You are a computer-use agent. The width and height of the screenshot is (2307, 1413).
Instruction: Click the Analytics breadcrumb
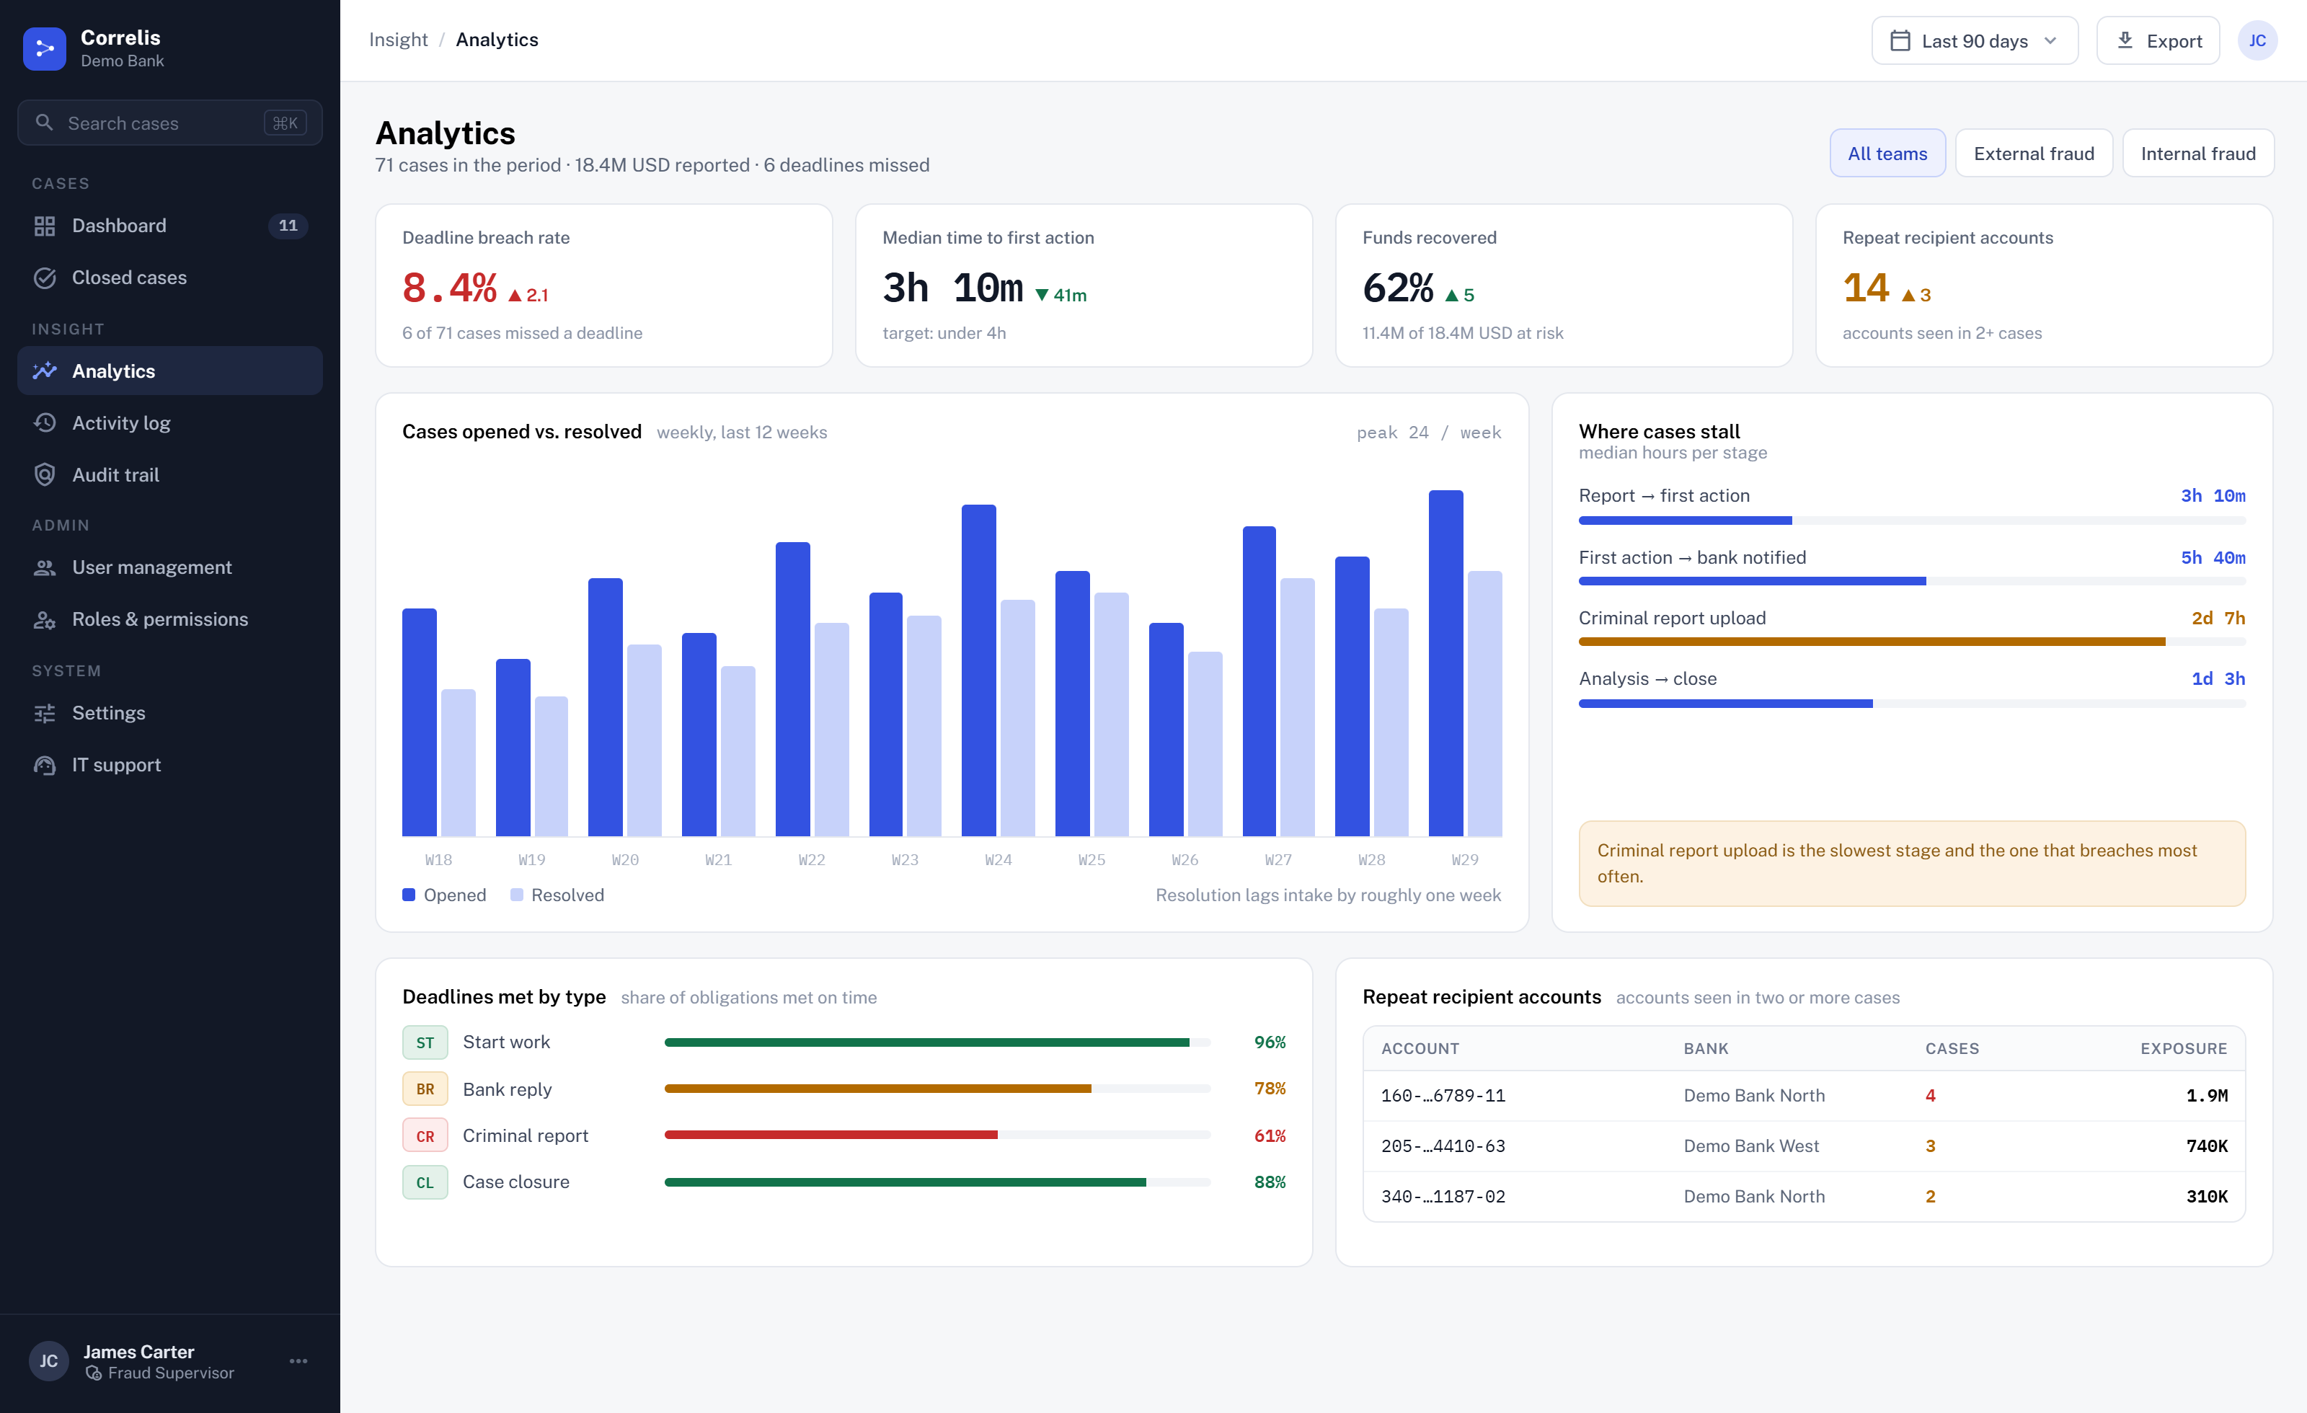pos(497,40)
